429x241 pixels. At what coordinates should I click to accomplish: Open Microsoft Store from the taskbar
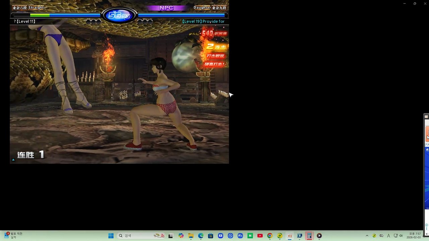coord(210,236)
